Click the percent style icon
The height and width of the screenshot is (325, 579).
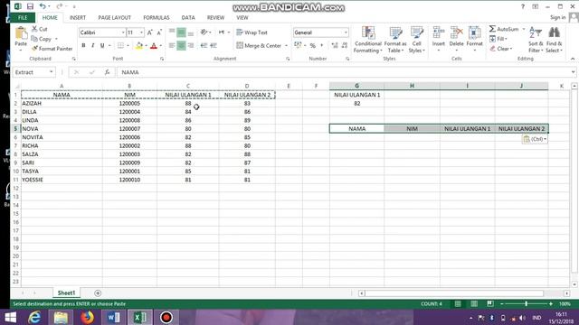pyautogui.click(x=312, y=45)
